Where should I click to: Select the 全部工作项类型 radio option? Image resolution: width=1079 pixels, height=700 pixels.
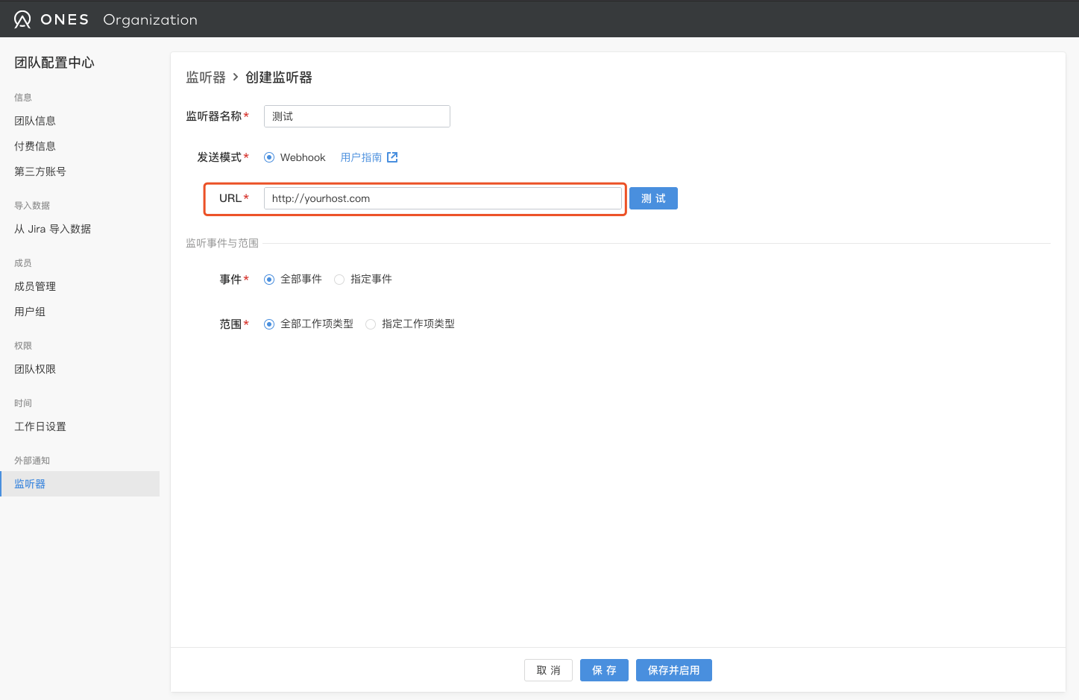point(269,324)
